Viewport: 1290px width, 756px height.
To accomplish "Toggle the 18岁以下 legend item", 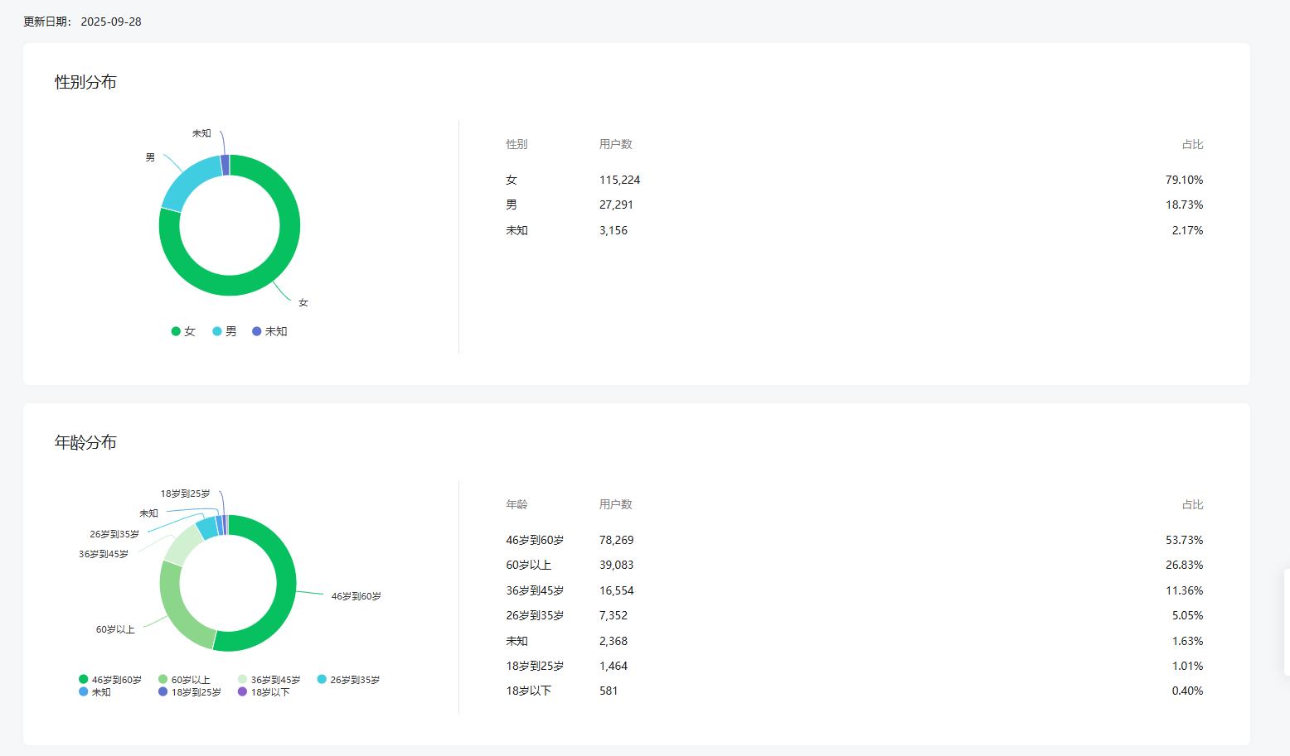I will pyautogui.click(x=264, y=692).
